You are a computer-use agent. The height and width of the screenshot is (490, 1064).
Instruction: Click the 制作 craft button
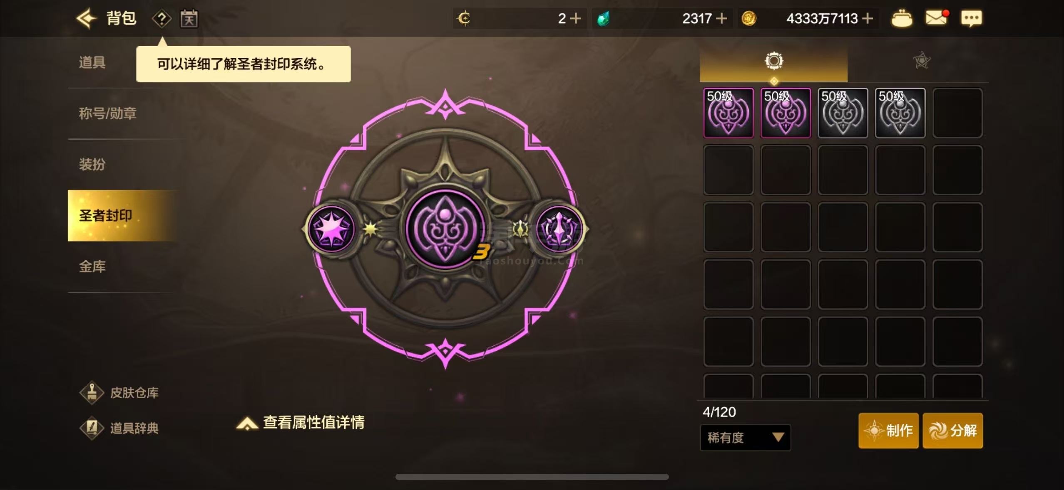pyautogui.click(x=888, y=431)
